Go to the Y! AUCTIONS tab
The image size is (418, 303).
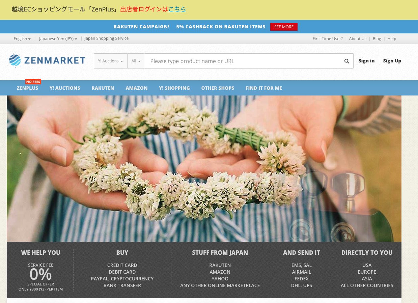click(x=65, y=88)
